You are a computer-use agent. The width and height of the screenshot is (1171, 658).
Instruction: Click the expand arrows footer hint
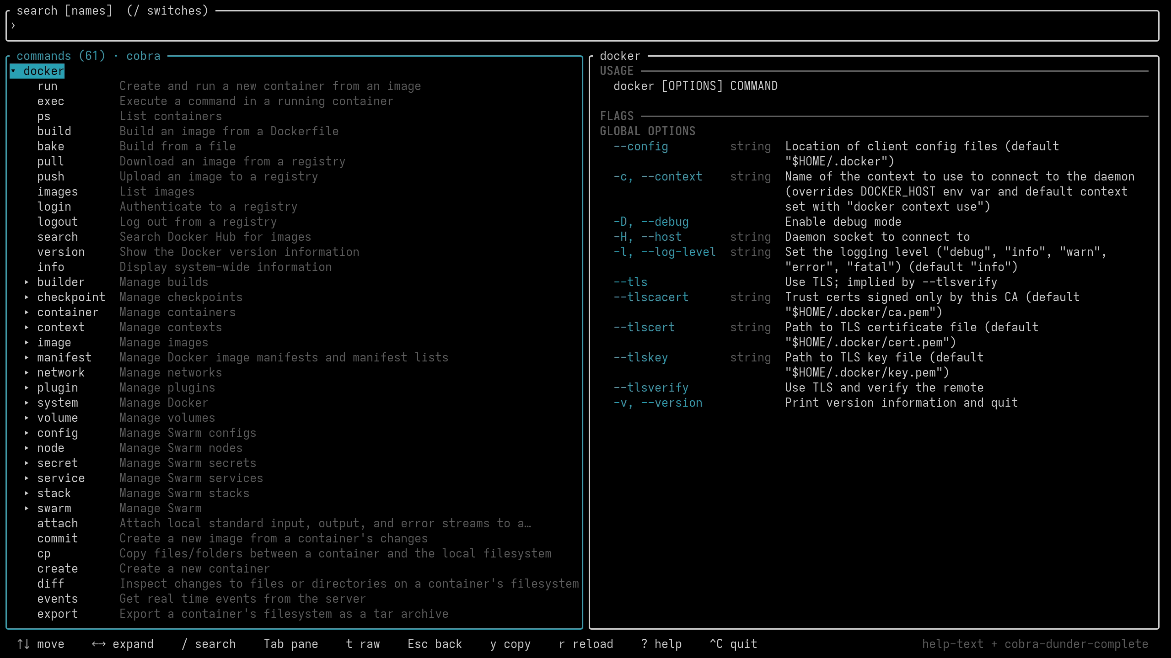pos(123,644)
